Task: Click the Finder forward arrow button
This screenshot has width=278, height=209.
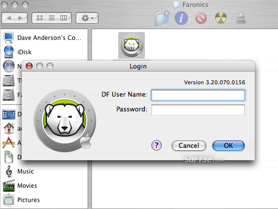Action: [x=21, y=18]
